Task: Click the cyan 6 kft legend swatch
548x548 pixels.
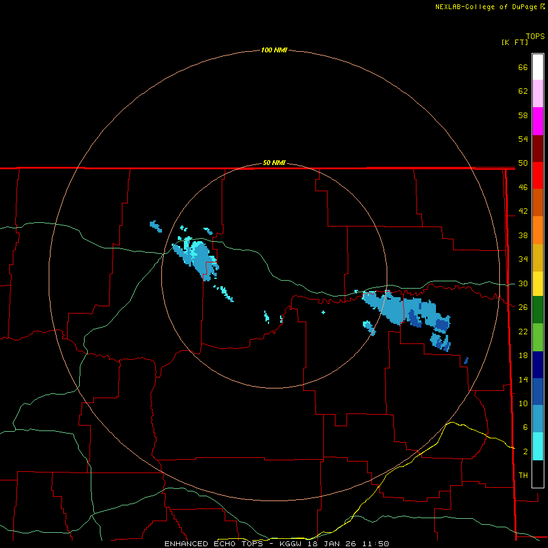Action: coord(538,446)
